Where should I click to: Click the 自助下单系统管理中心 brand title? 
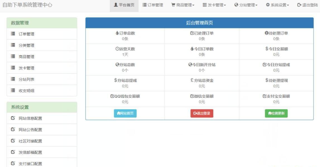(27, 5)
